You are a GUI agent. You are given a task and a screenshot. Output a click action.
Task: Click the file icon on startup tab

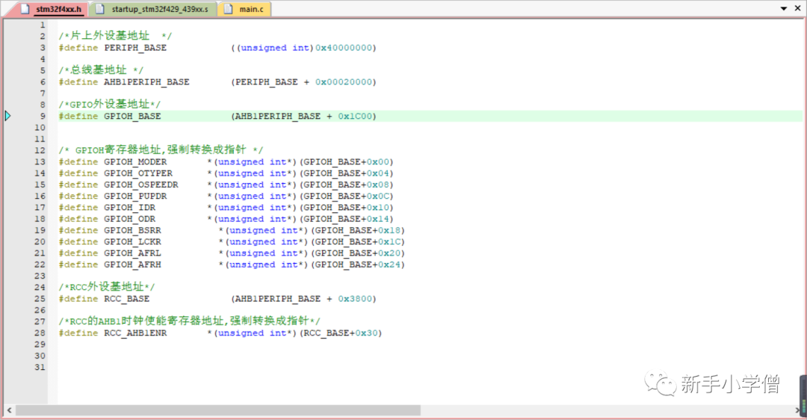[x=100, y=9]
